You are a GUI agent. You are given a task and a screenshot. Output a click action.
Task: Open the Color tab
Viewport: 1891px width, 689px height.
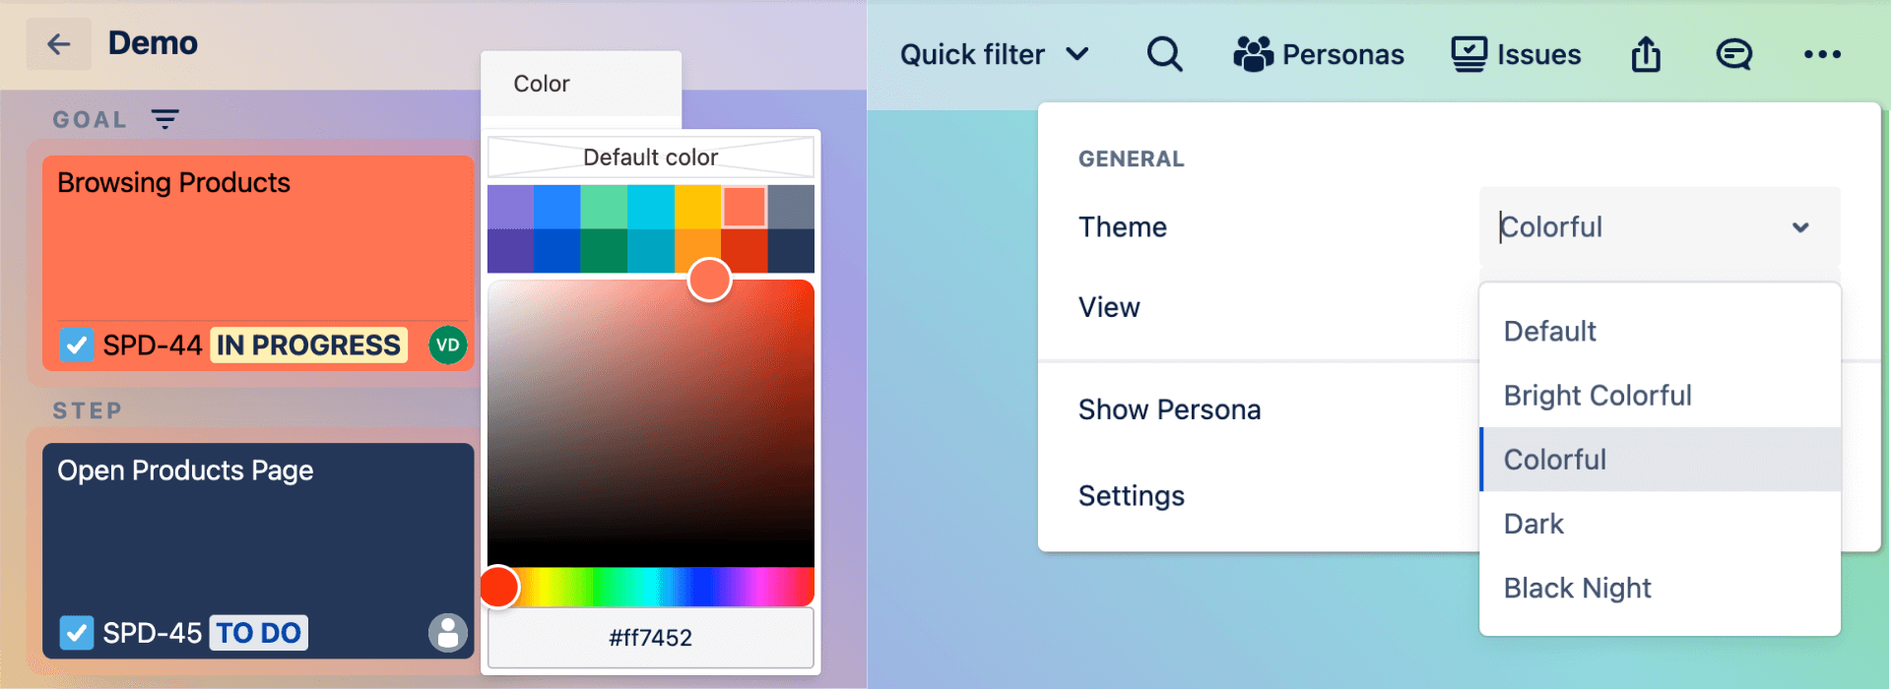[x=581, y=84]
